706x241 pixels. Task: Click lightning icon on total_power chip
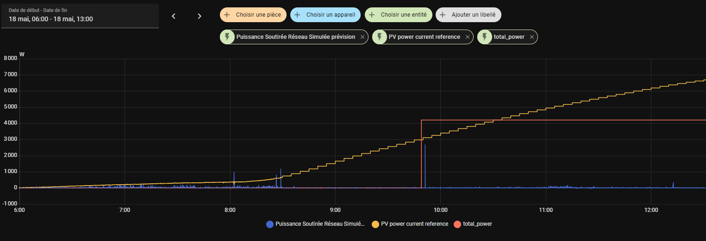485,37
